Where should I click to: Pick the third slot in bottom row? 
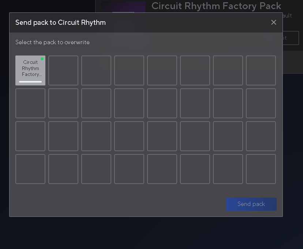(96, 169)
